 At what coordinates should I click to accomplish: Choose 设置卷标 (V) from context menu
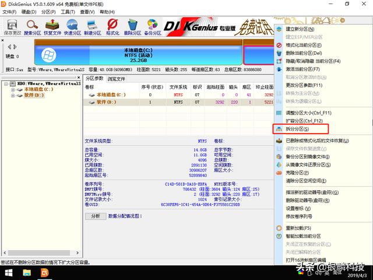coord(323,208)
